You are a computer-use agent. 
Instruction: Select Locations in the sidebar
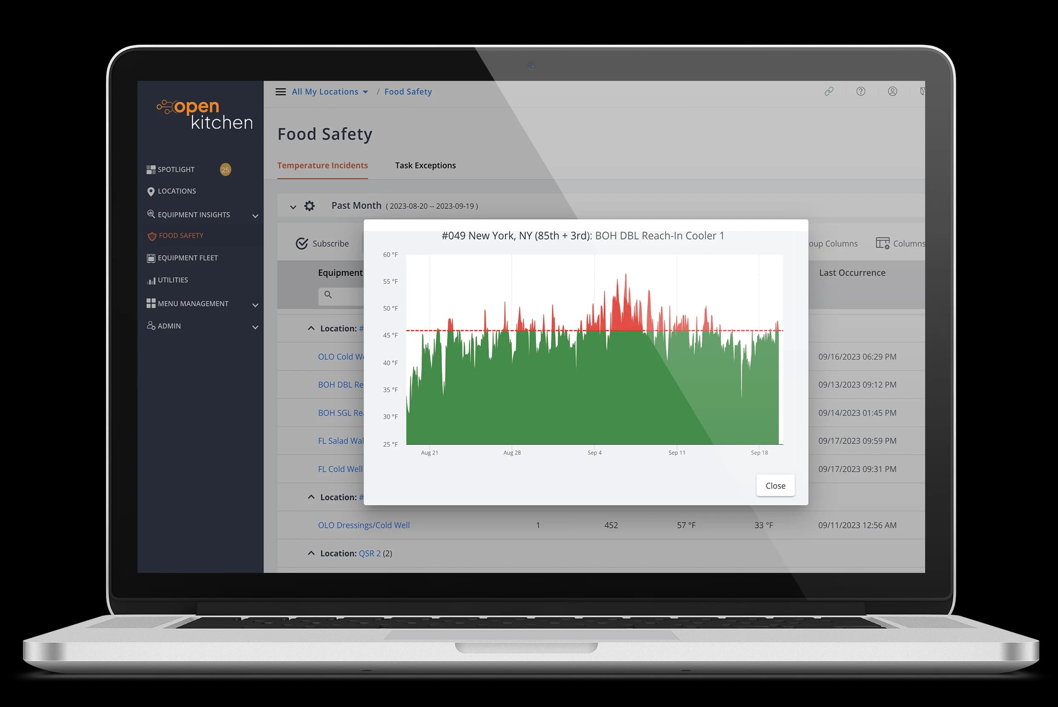tap(177, 191)
